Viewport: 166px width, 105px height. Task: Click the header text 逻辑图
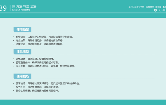[x=158, y=7]
